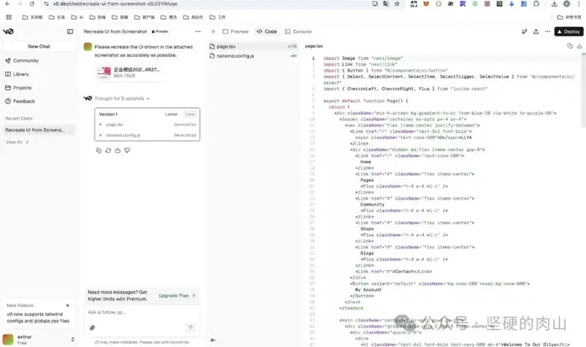Focus the 'Ask a follow up' input

[142, 312]
